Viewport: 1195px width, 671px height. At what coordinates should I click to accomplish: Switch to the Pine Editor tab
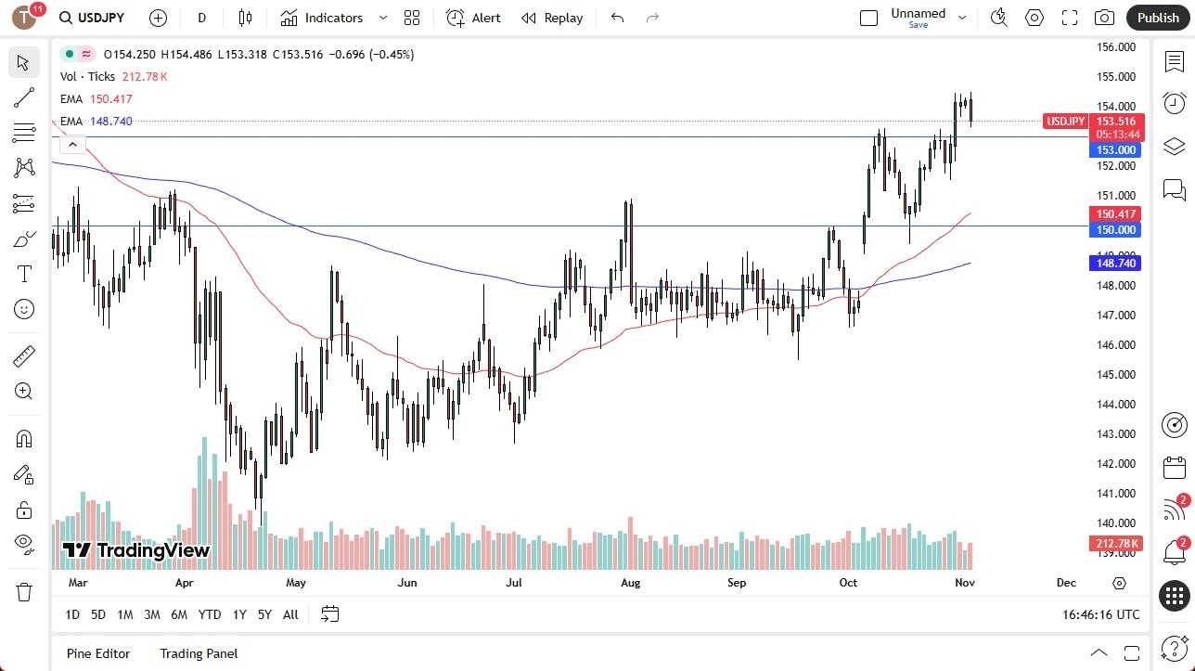[97, 653]
